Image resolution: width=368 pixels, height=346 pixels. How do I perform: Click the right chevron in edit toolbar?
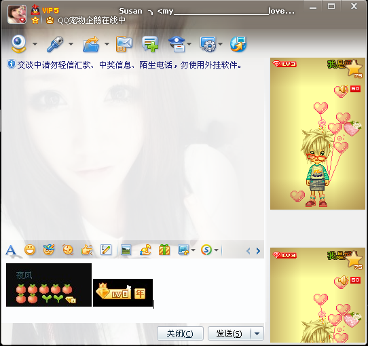tap(258, 251)
